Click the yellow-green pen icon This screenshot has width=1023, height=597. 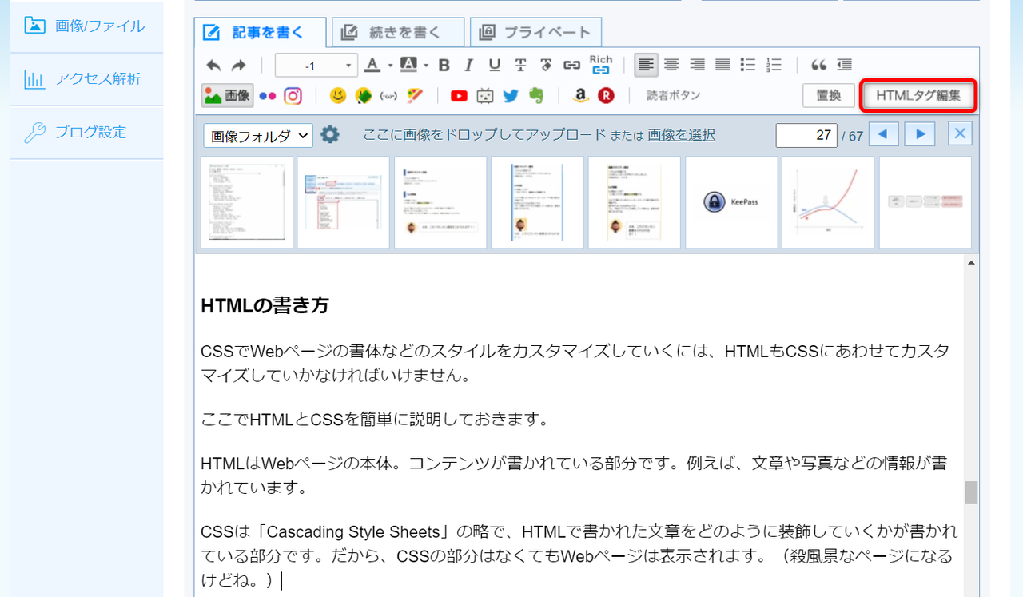tap(364, 96)
